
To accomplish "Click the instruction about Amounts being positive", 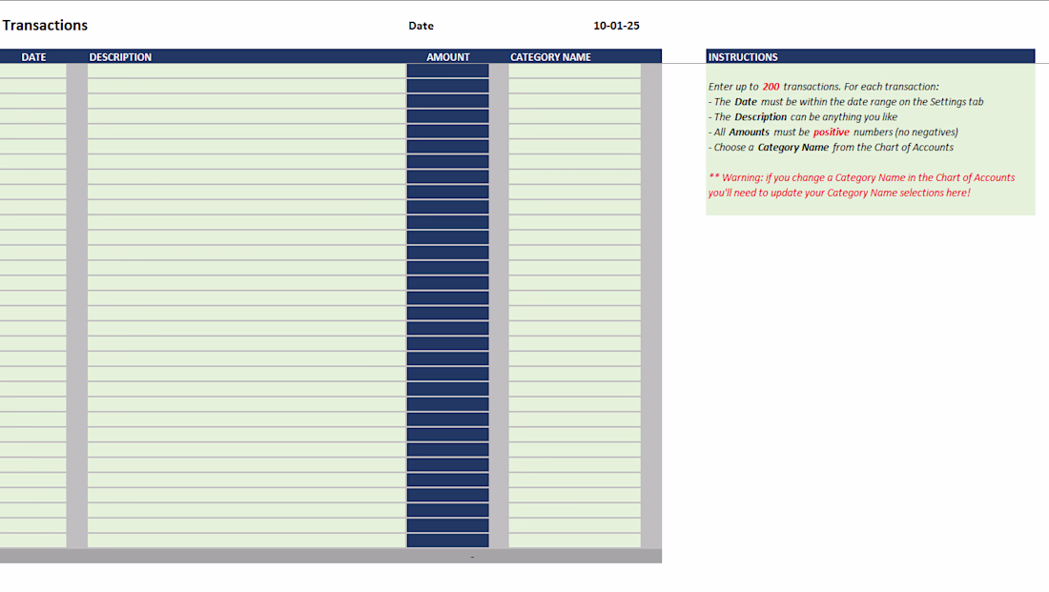I will point(833,133).
